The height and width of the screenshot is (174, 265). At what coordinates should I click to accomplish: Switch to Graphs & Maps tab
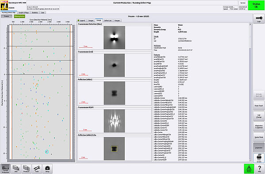[x=23, y=12]
